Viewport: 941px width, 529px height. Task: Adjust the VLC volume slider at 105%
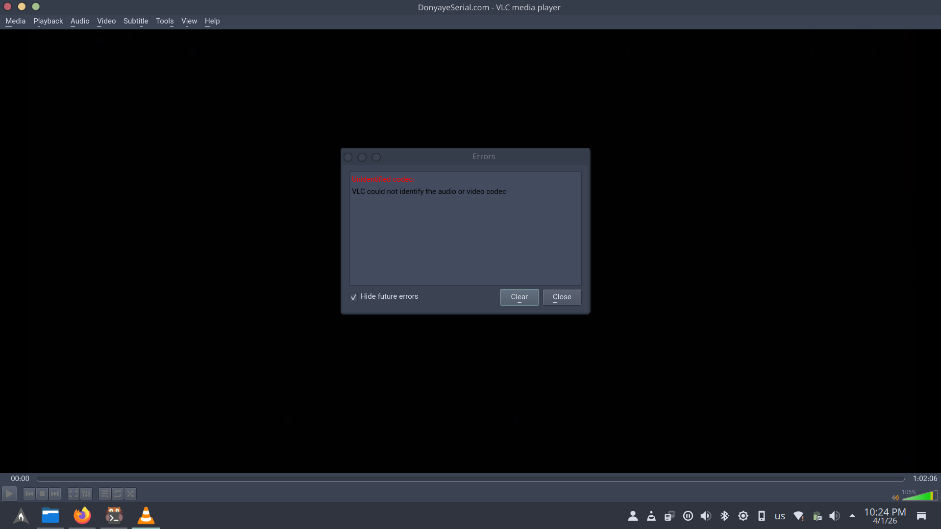coord(920,496)
